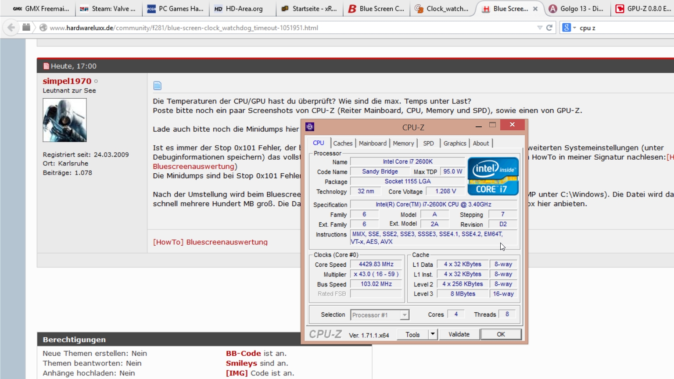Open the [HowTo] Bluescreenauswertung signature link
The image size is (674, 379).
210,242
